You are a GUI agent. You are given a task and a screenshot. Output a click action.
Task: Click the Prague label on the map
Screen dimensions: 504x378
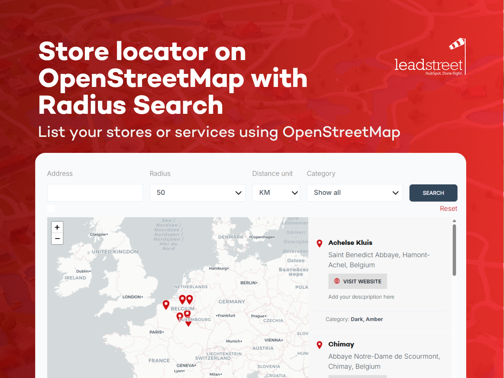coord(258,316)
